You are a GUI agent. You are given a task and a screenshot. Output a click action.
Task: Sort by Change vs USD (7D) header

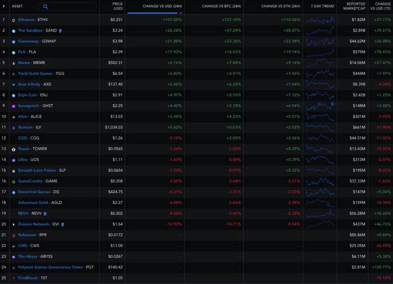pyautogui.click(x=380, y=6)
